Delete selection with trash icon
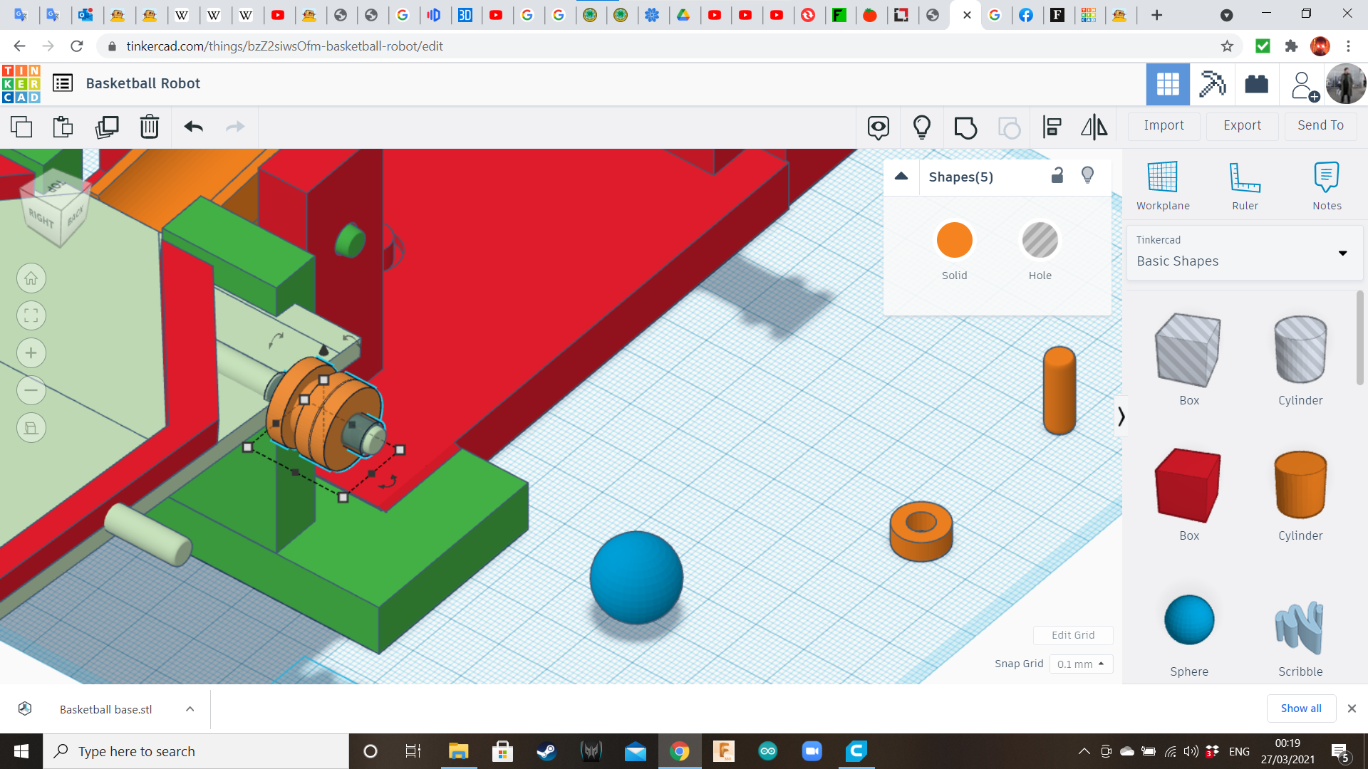 coord(149,127)
